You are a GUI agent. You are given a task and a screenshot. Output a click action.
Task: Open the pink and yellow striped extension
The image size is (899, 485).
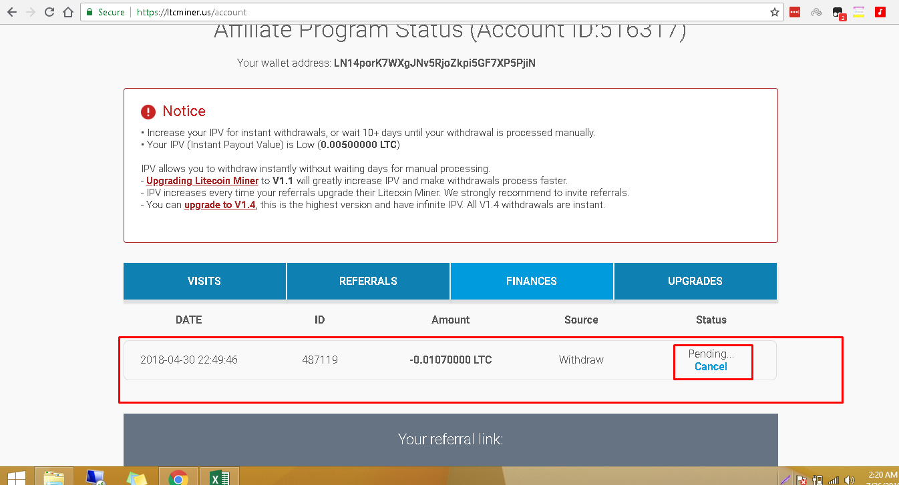tap(860, 12)
